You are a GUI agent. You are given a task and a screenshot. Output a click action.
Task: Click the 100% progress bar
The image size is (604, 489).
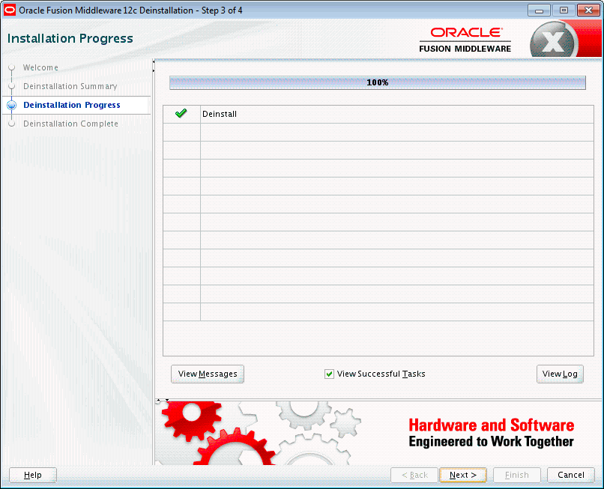pyautogui.click(x=378, y=82)
